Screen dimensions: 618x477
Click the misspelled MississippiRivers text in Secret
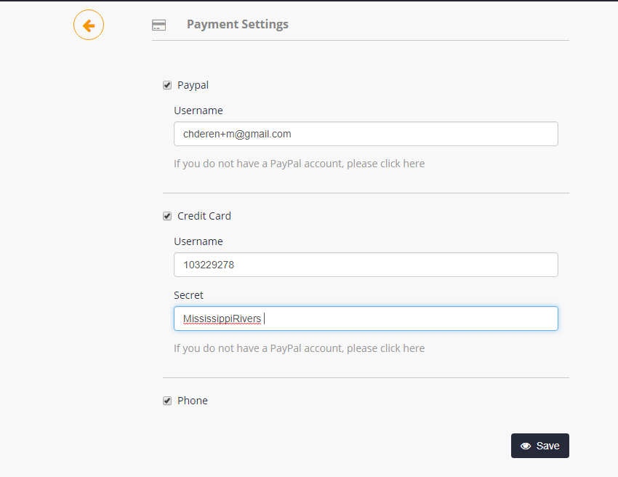222,318
